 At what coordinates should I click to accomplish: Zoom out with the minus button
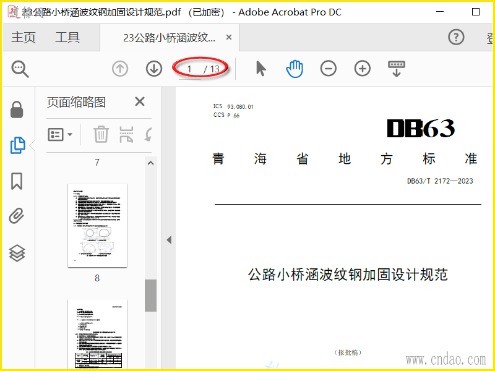click(x=329, y=69)
